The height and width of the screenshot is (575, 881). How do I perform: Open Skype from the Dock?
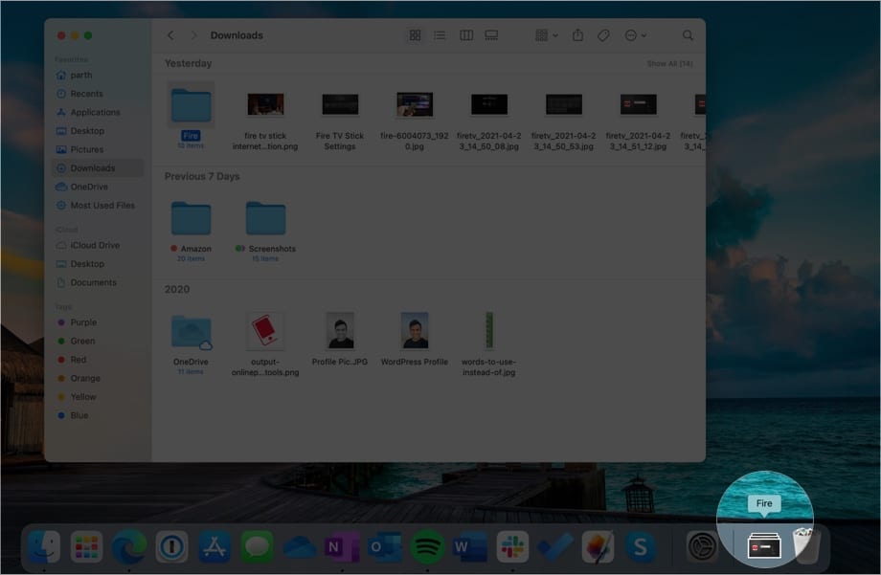640,546
